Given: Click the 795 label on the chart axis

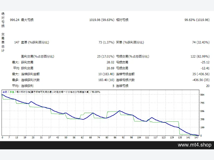Looking at the screenshot, I should (x=202, y=103).
